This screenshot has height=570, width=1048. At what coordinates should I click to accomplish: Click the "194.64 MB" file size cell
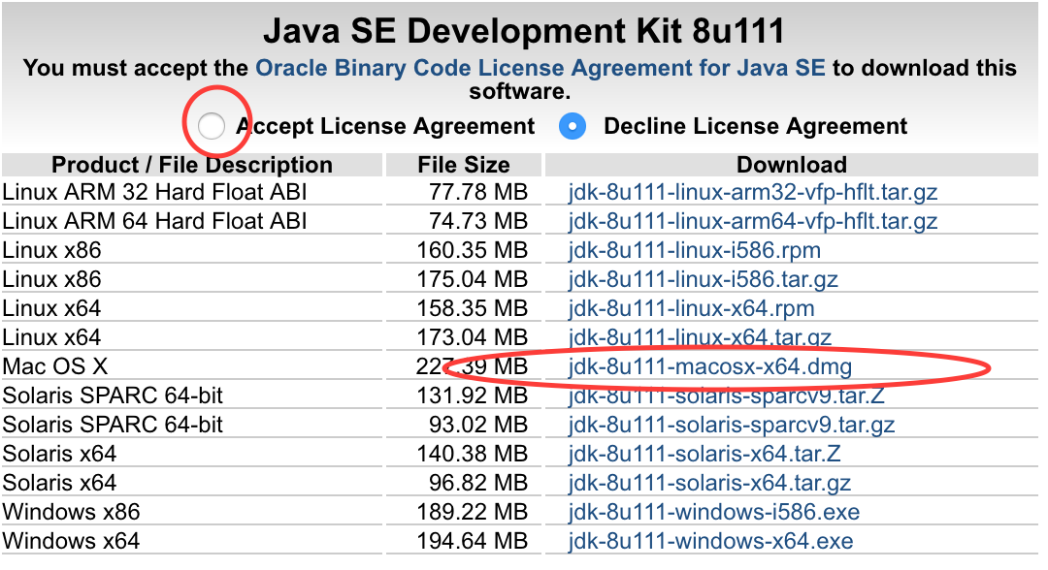point(464,541)
